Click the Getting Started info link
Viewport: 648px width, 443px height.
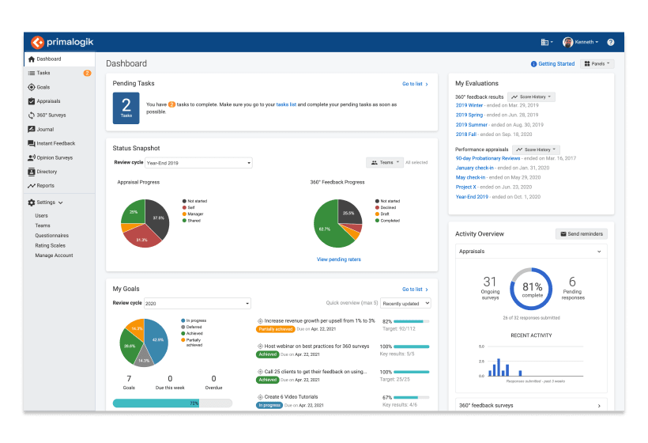(552, 63)
